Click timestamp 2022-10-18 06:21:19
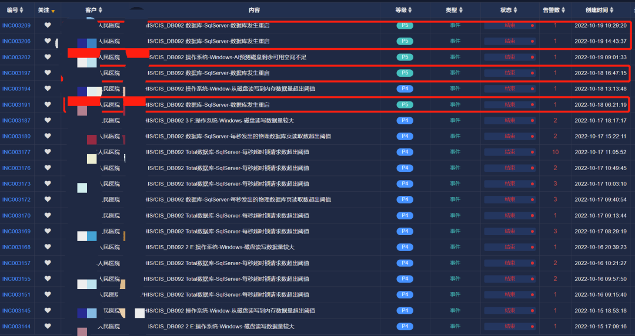 pos(600,104)
